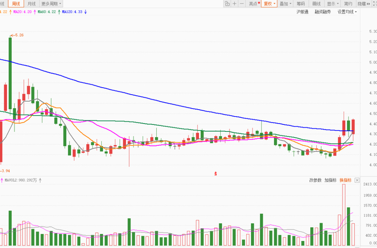The image size is (377, 248).
Task: Switch to 简约 simple mode
Action: point(348,4)
